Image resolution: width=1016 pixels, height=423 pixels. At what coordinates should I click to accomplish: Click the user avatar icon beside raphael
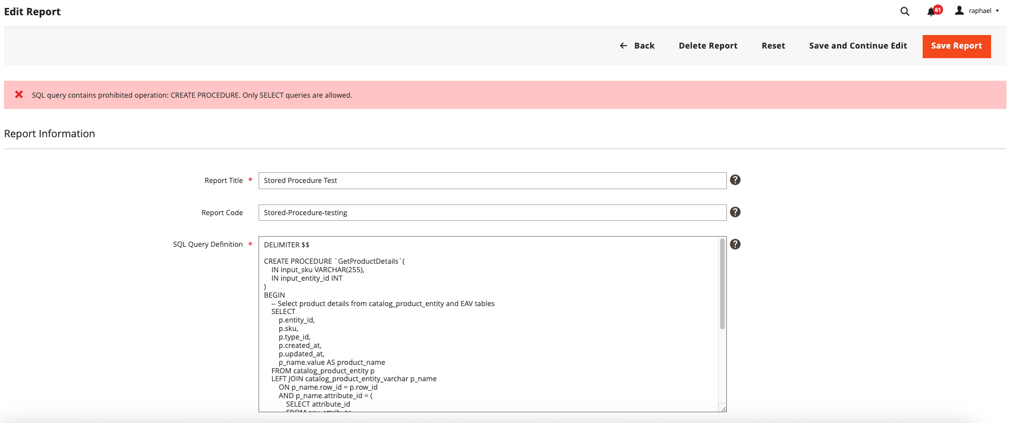pyautogui.click(x=959, y=10)
